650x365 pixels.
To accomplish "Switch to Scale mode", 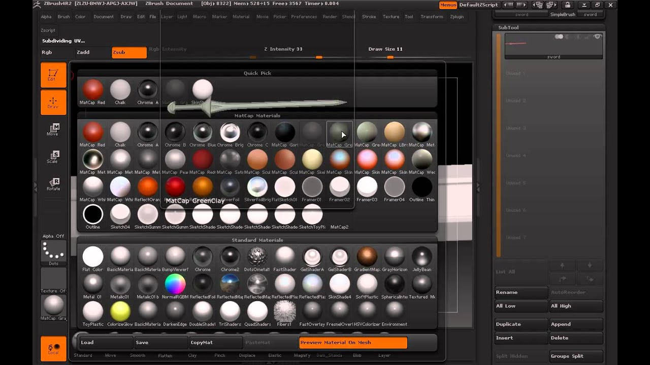I will [53, 157].
